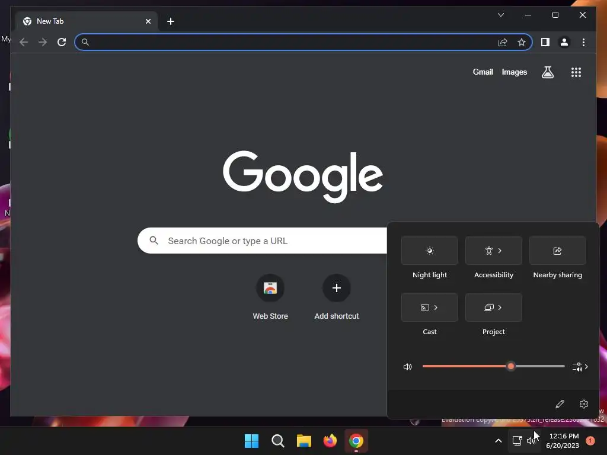Image resolution: width=607 pixels, height=455 pixels.
Task: Click the forward navigation arrow
Action: pos(43,42)
